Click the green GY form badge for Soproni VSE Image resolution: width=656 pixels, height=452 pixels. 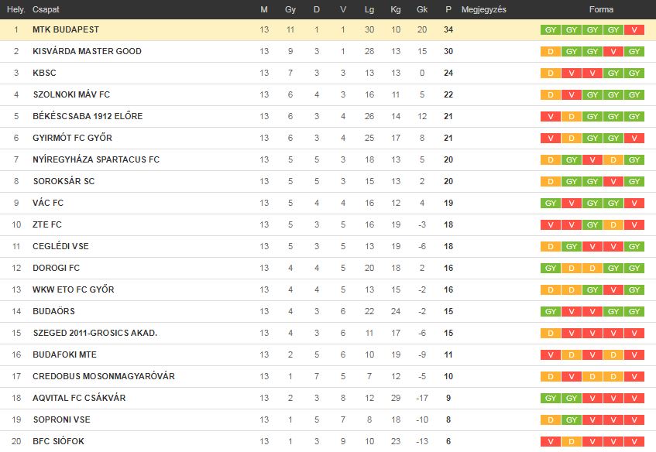coord(572,419)
